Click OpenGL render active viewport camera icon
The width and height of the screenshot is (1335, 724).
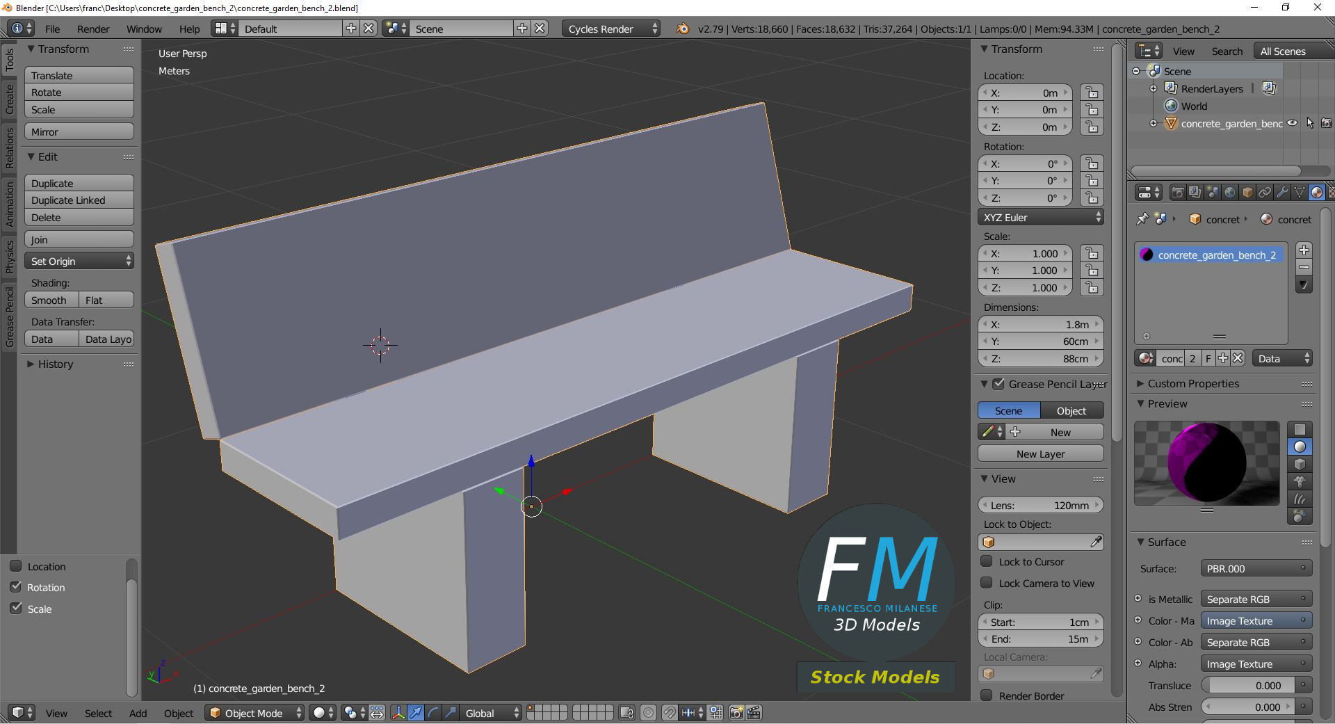[x=736, y=713]
